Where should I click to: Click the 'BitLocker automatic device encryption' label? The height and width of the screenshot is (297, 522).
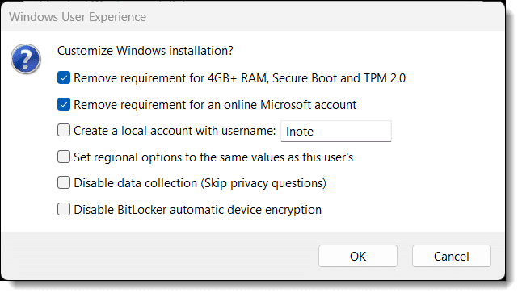220,210
